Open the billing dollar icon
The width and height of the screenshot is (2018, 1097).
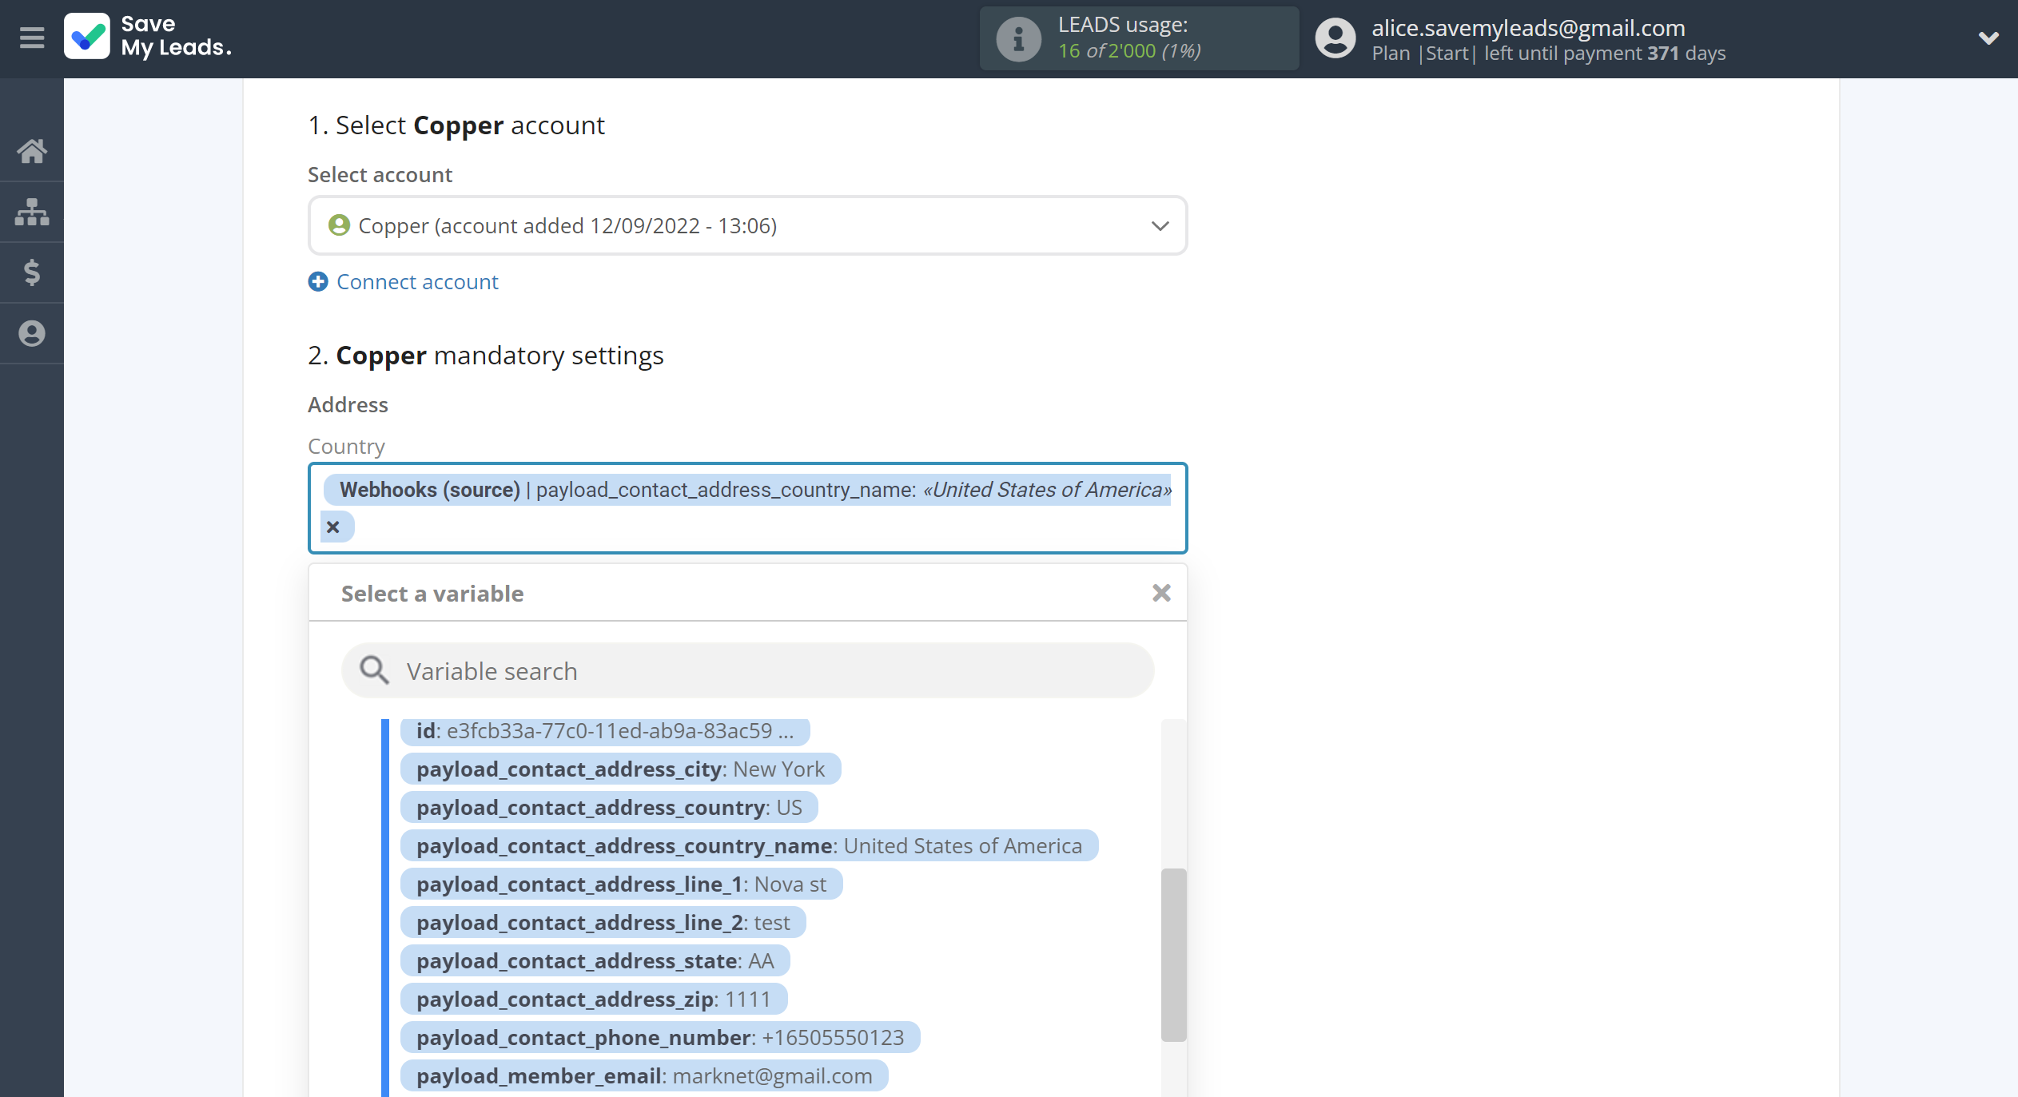32,272
